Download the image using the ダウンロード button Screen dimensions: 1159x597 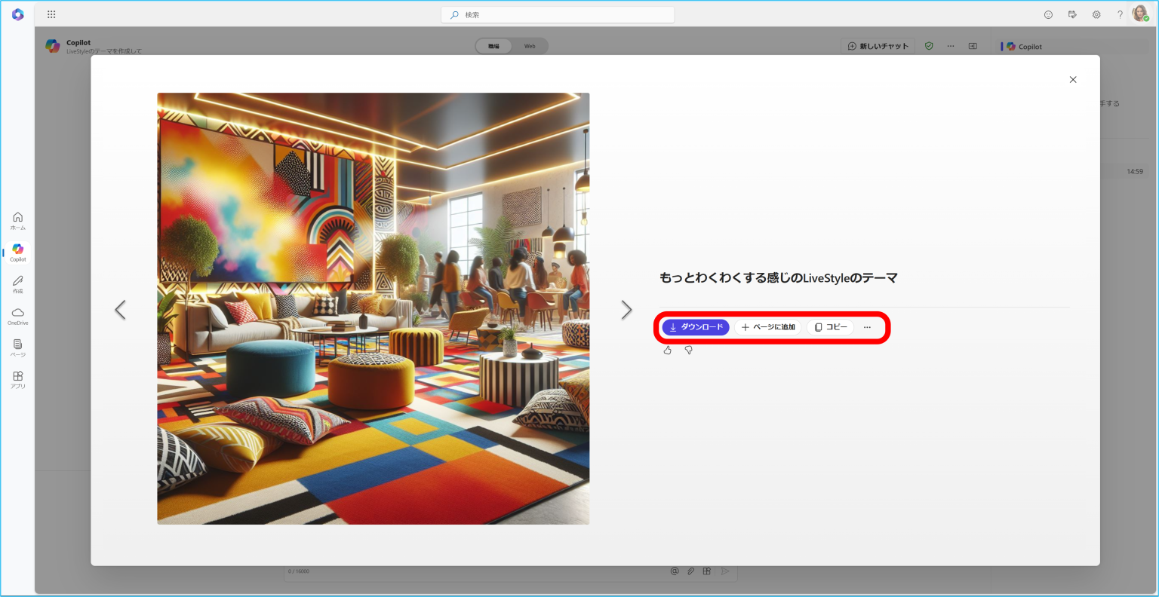(x=695, y=327)
